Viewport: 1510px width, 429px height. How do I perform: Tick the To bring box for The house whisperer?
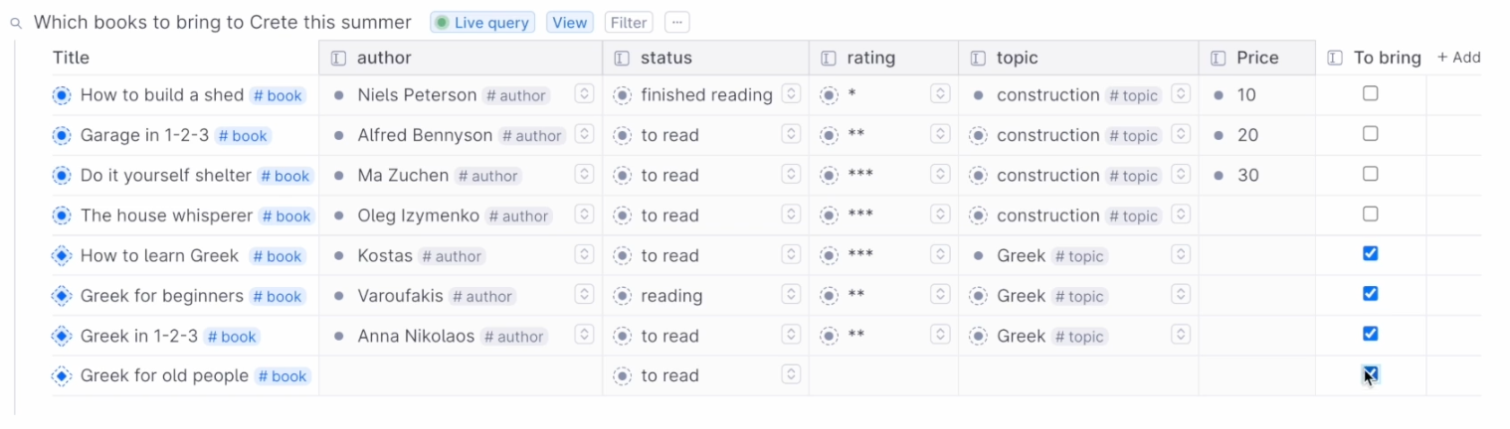(1371, 214)
